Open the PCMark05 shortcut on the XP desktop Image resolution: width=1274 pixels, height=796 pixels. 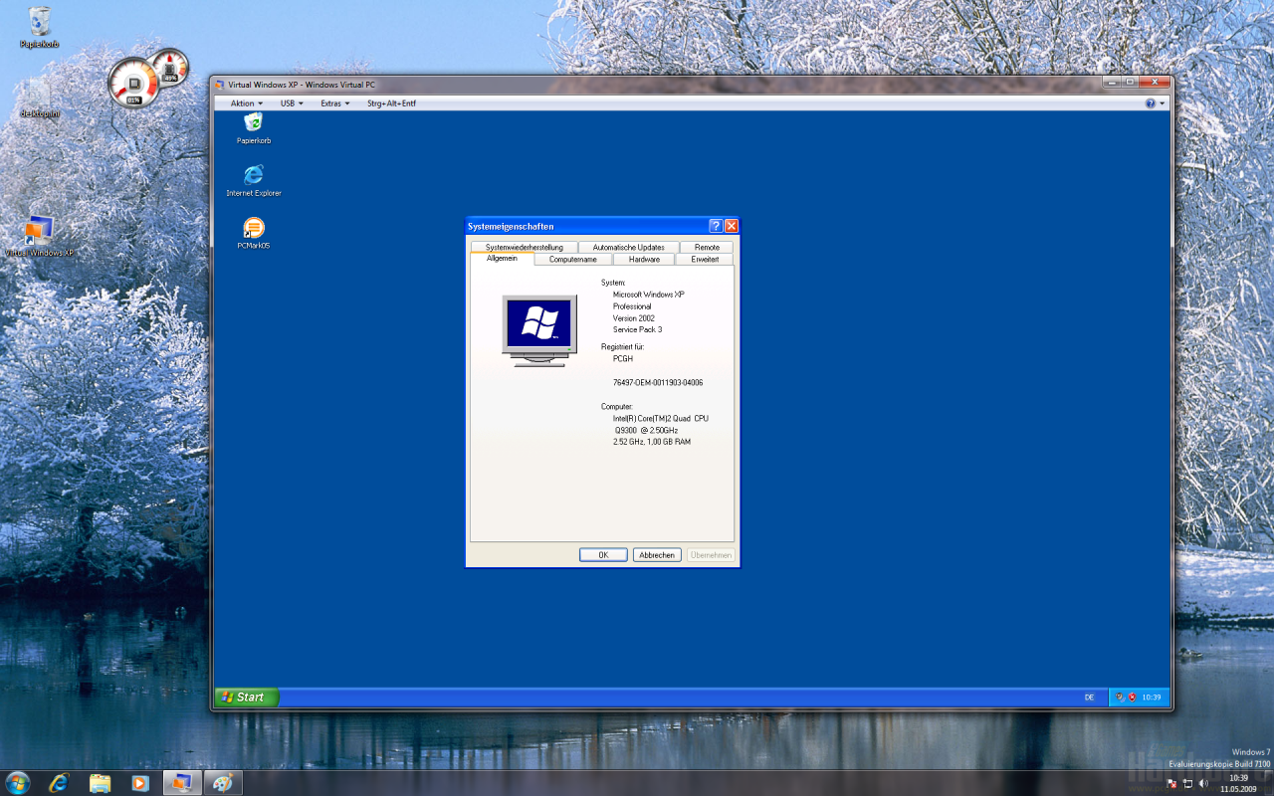[254, 234]
